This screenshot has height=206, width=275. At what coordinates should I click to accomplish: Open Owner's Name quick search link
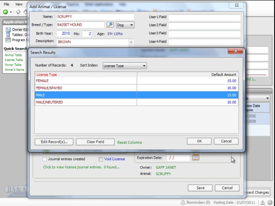(14, 70)
